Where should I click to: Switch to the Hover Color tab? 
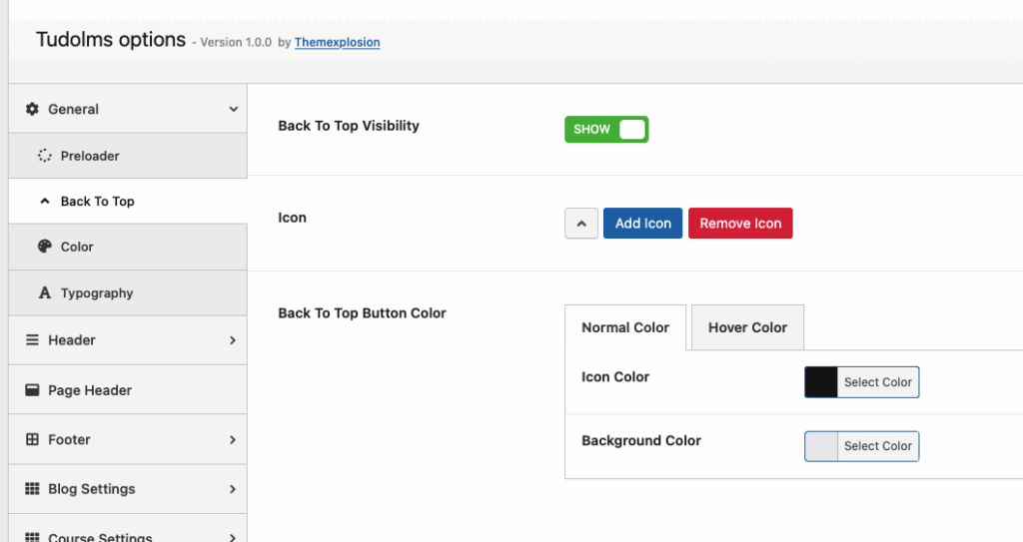coord(747,327)
